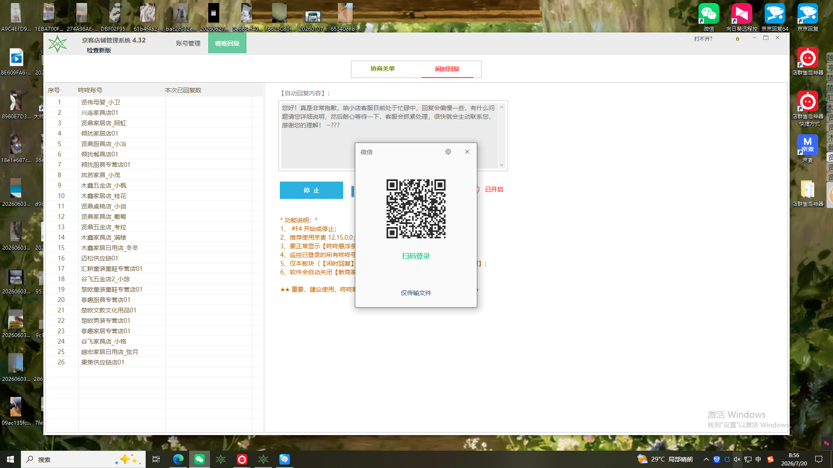Open the notification center icon

coord(819,459)
